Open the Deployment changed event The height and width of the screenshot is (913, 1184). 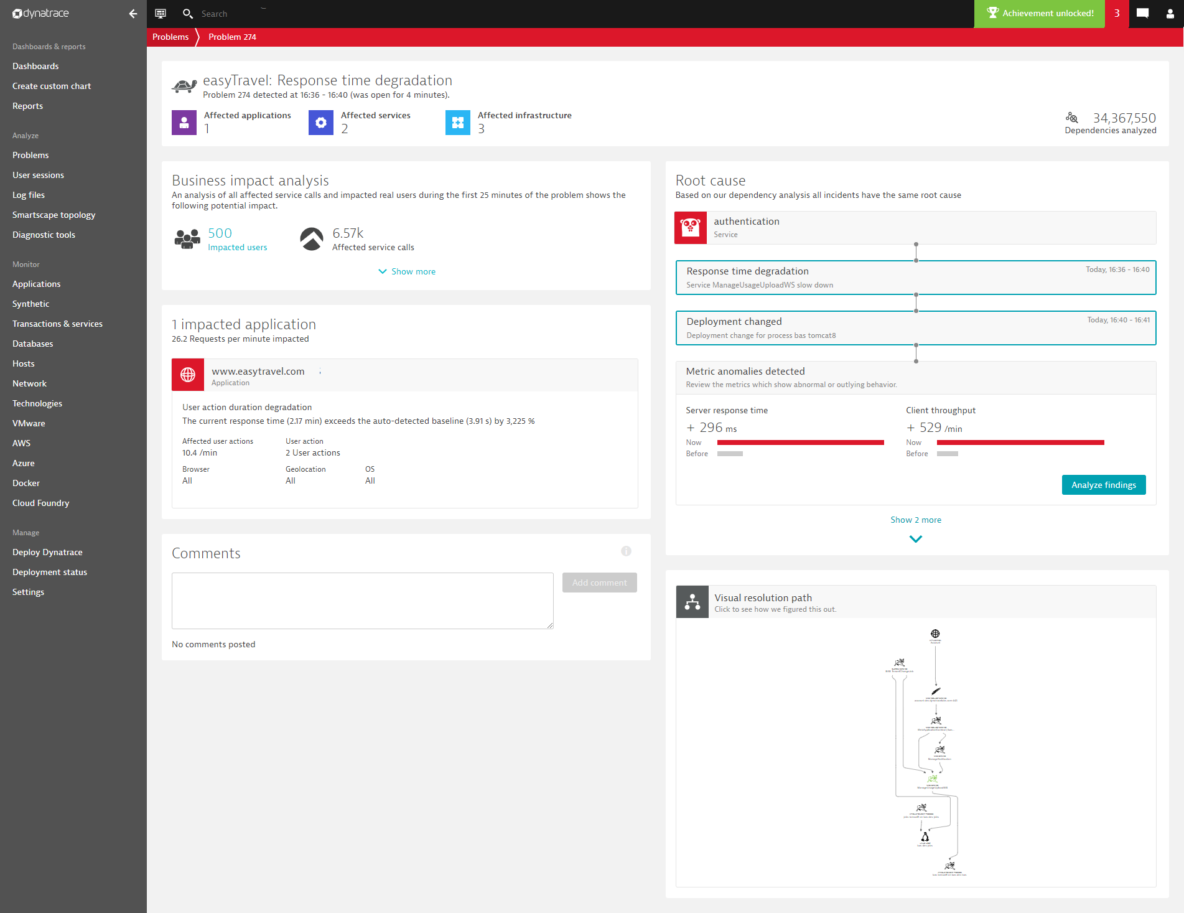tap(916, 328)
